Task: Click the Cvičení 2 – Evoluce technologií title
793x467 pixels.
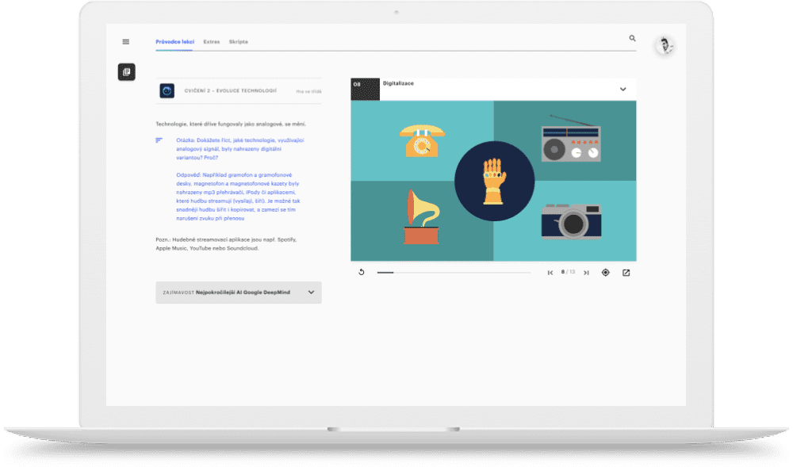Action: coord(230,91)
